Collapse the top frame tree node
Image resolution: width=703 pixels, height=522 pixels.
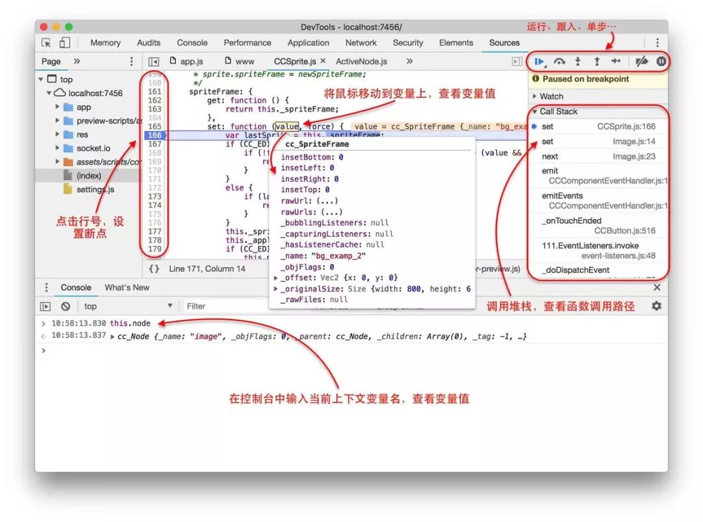[x=41, y=79]
